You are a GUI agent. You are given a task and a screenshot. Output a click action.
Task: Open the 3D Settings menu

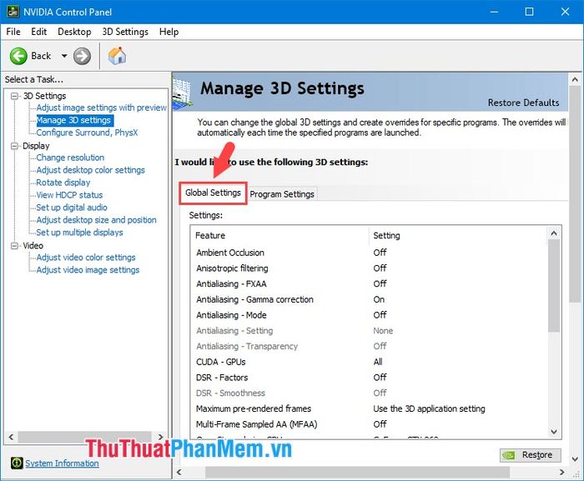tap(125, 32)
